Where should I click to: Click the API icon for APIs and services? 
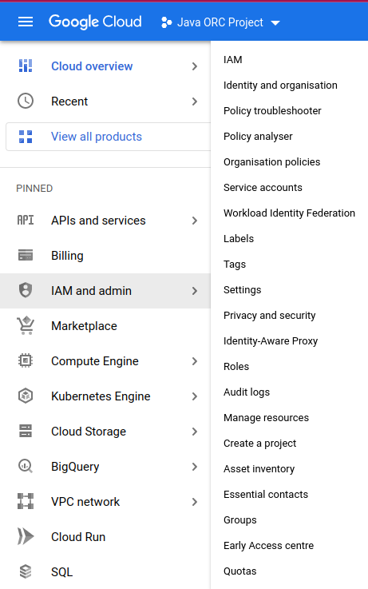pos(26,220)
